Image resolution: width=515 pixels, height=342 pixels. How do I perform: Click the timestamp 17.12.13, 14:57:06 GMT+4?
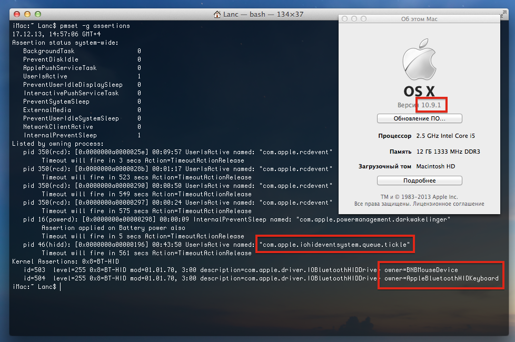[x=56, y=34]
